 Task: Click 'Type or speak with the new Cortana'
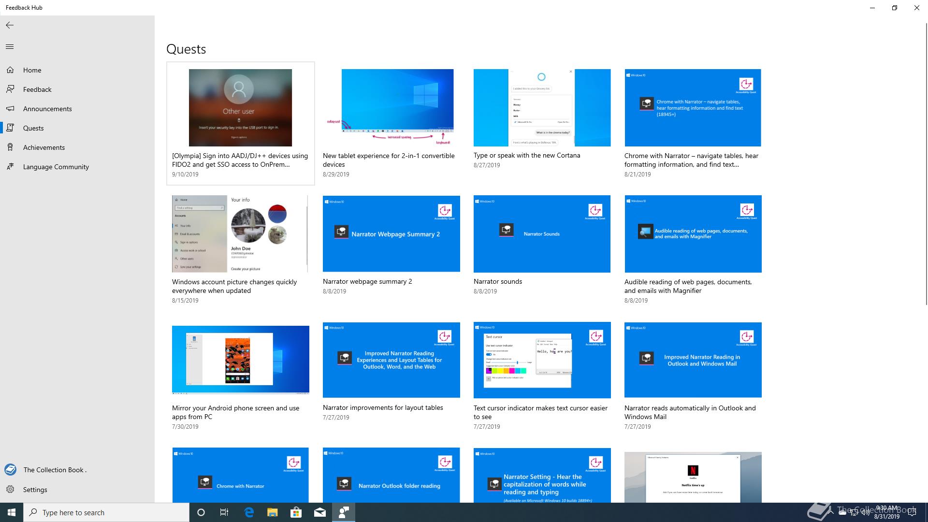click(x=527, y=155)
